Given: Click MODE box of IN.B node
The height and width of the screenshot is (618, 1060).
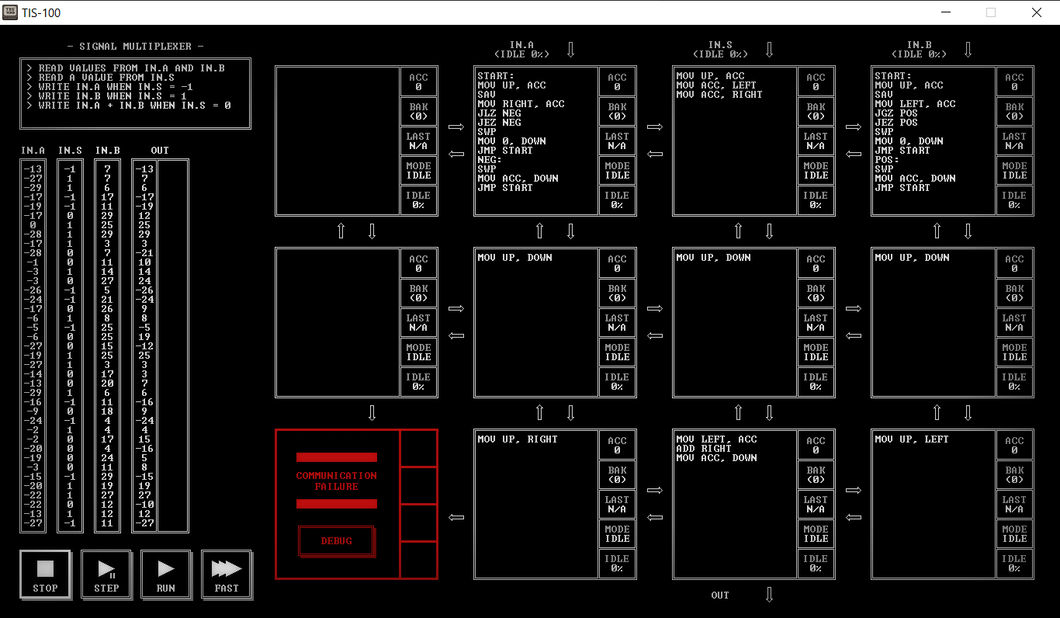Looking at the screenshot, I should pyautogui.click(x=1014, y=170).
